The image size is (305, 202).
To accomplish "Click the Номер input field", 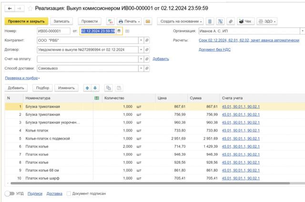I will click(53, 31).
